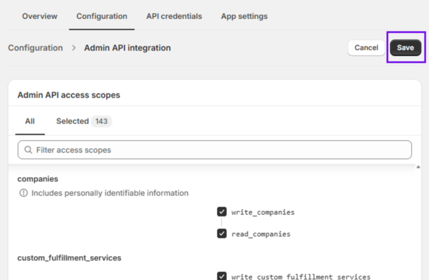Switch to the Selected scopes tab
Image resolution: width=429 pixels, height=280 pixels.
pos(73,121)
